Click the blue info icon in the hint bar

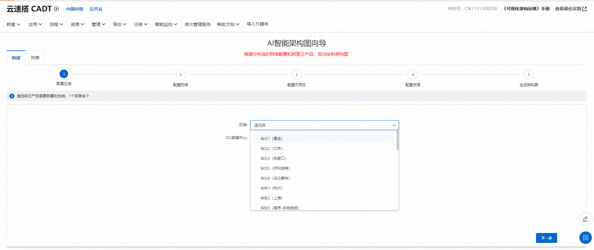pos(12,96)
